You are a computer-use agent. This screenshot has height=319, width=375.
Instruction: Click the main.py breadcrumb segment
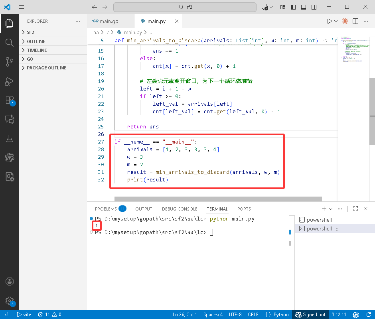[133, 32]
